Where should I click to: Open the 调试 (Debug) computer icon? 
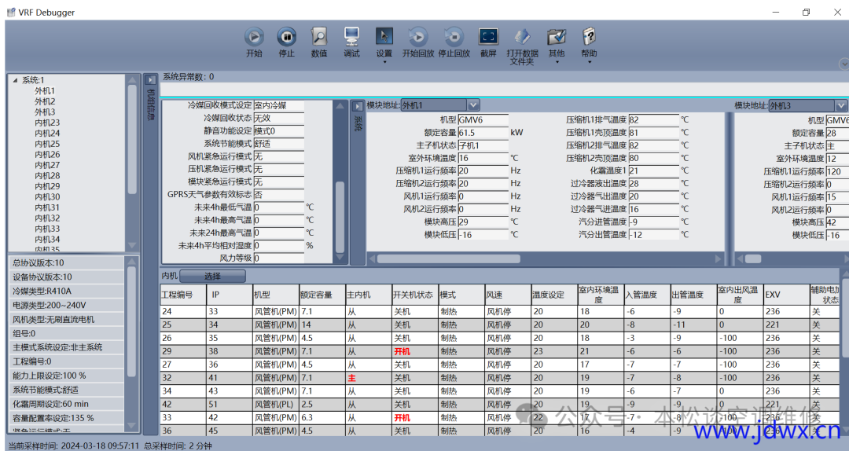point(351,36)
